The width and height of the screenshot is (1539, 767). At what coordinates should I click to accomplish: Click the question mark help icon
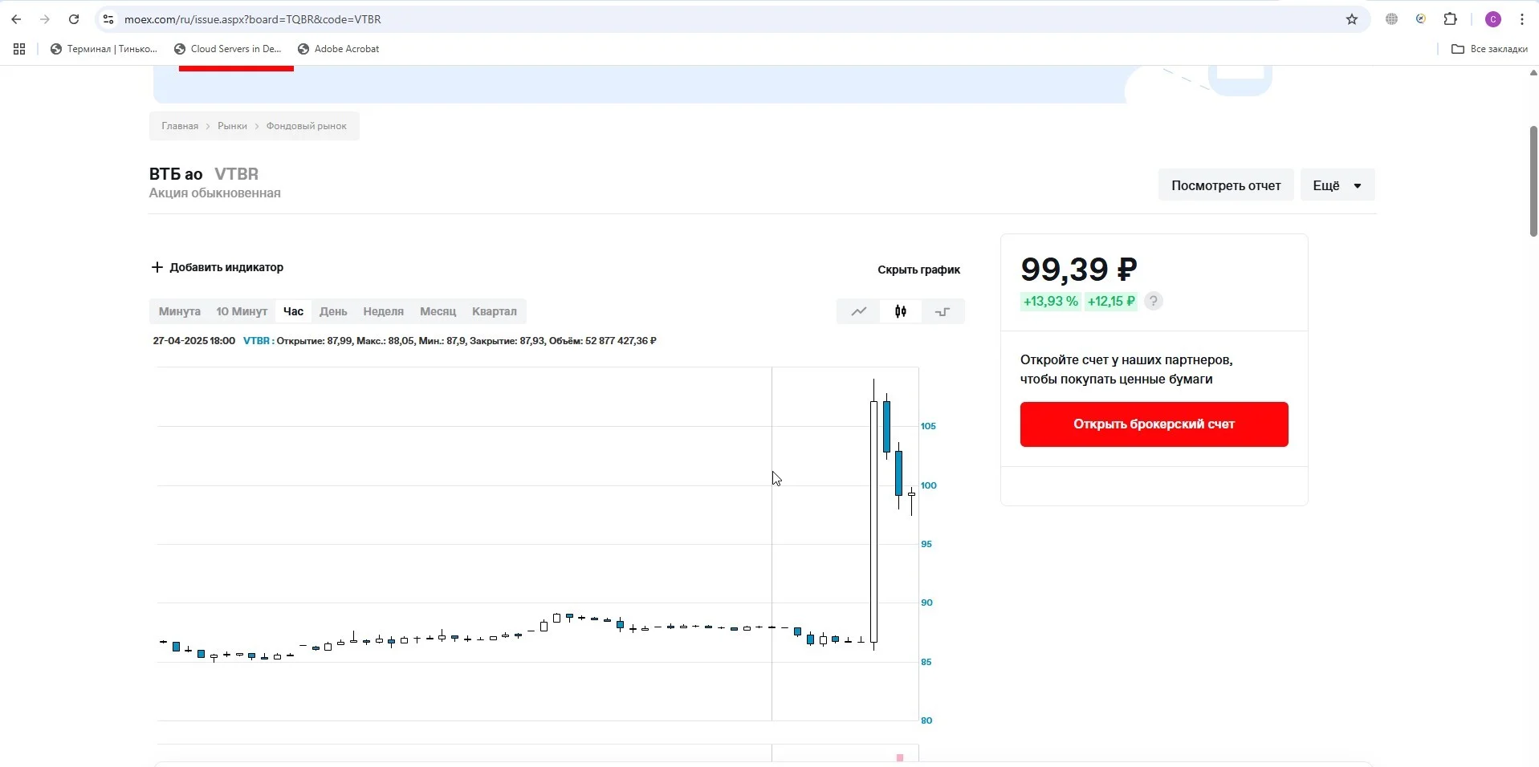(x=1154, y=301)
